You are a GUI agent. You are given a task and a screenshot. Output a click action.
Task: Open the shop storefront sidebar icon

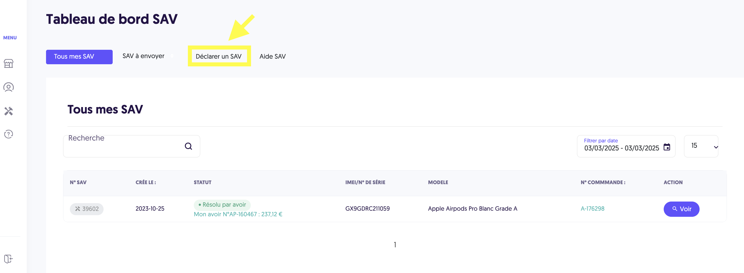coord(9,63)
